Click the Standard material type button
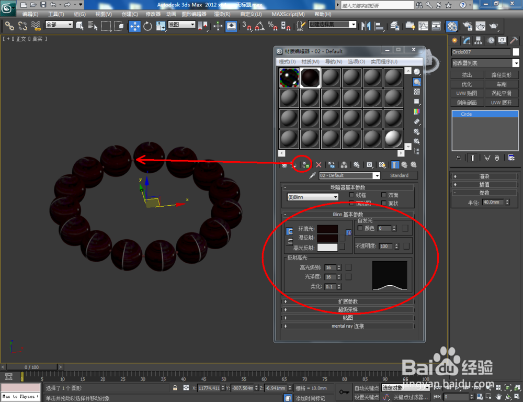 click(x=401, y=175)
